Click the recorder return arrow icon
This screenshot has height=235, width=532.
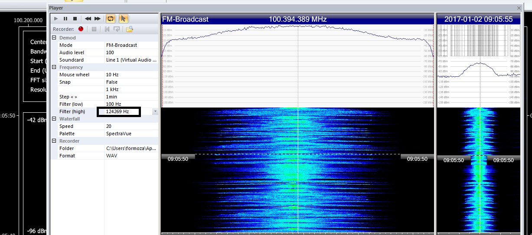(x=116, y=29)
